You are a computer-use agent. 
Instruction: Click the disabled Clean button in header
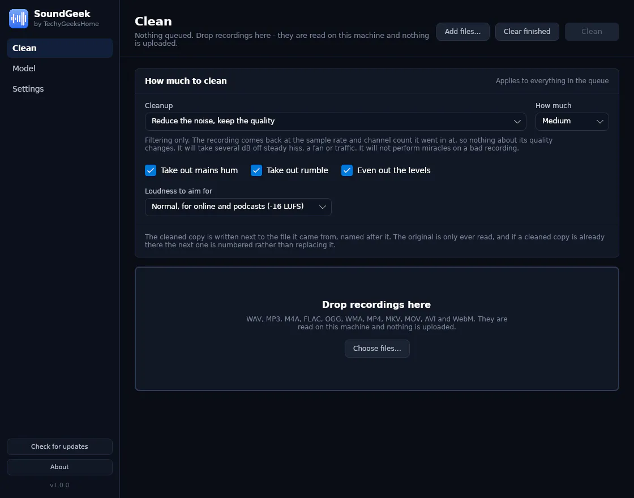[x=592, y=32]
